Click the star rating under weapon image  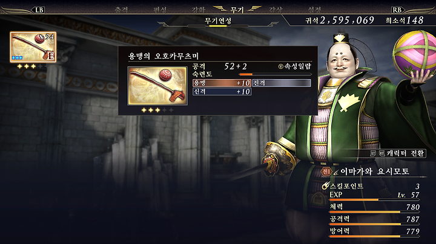coord(157,110)
